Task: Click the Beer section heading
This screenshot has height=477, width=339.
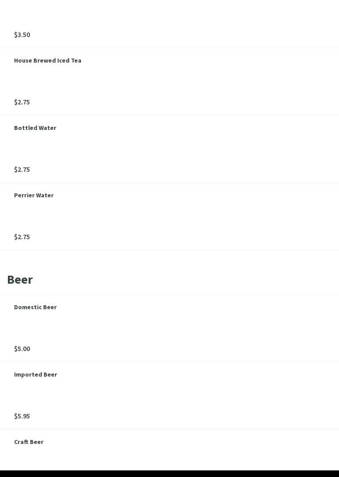Action: pyautogui.click(x=20, y=280)
